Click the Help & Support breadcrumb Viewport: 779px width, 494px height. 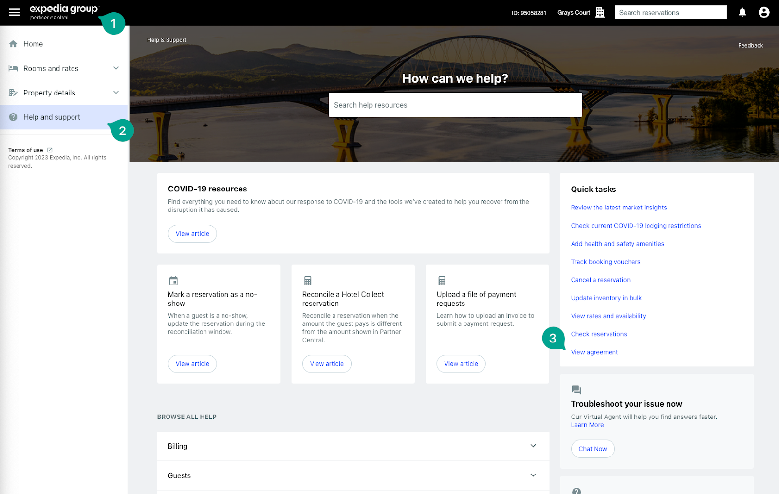point(167,40)
